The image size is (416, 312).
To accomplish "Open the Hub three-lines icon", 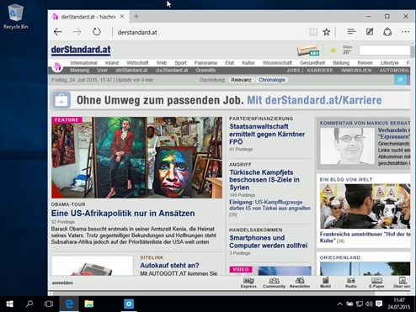I will [x=351, y=32].
